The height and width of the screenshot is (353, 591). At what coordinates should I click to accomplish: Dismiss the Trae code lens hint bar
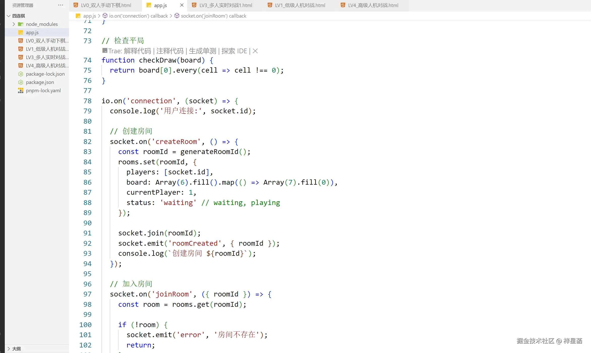(255, 51)
